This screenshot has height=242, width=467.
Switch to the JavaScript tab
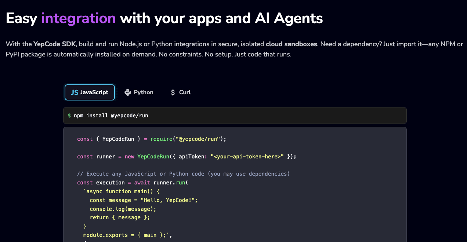coord(94,92)
